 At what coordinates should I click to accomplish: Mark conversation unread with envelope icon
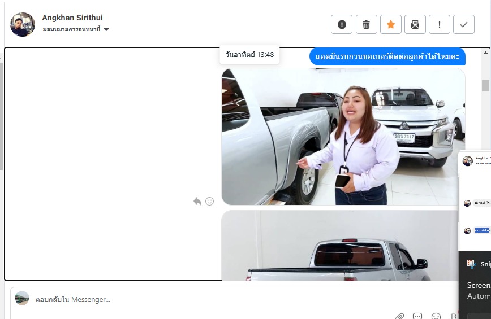pyautogui.click(x=415, y=24)
